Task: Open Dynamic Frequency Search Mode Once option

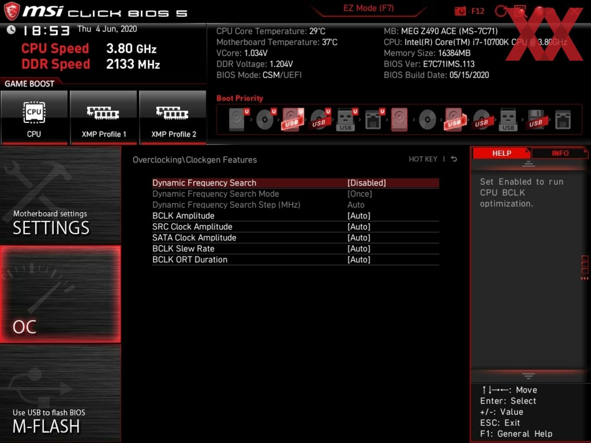Action: (295, 194)
